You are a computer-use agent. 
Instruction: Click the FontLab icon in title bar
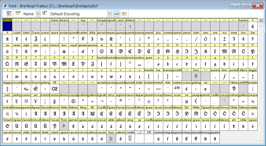(5, 6)
